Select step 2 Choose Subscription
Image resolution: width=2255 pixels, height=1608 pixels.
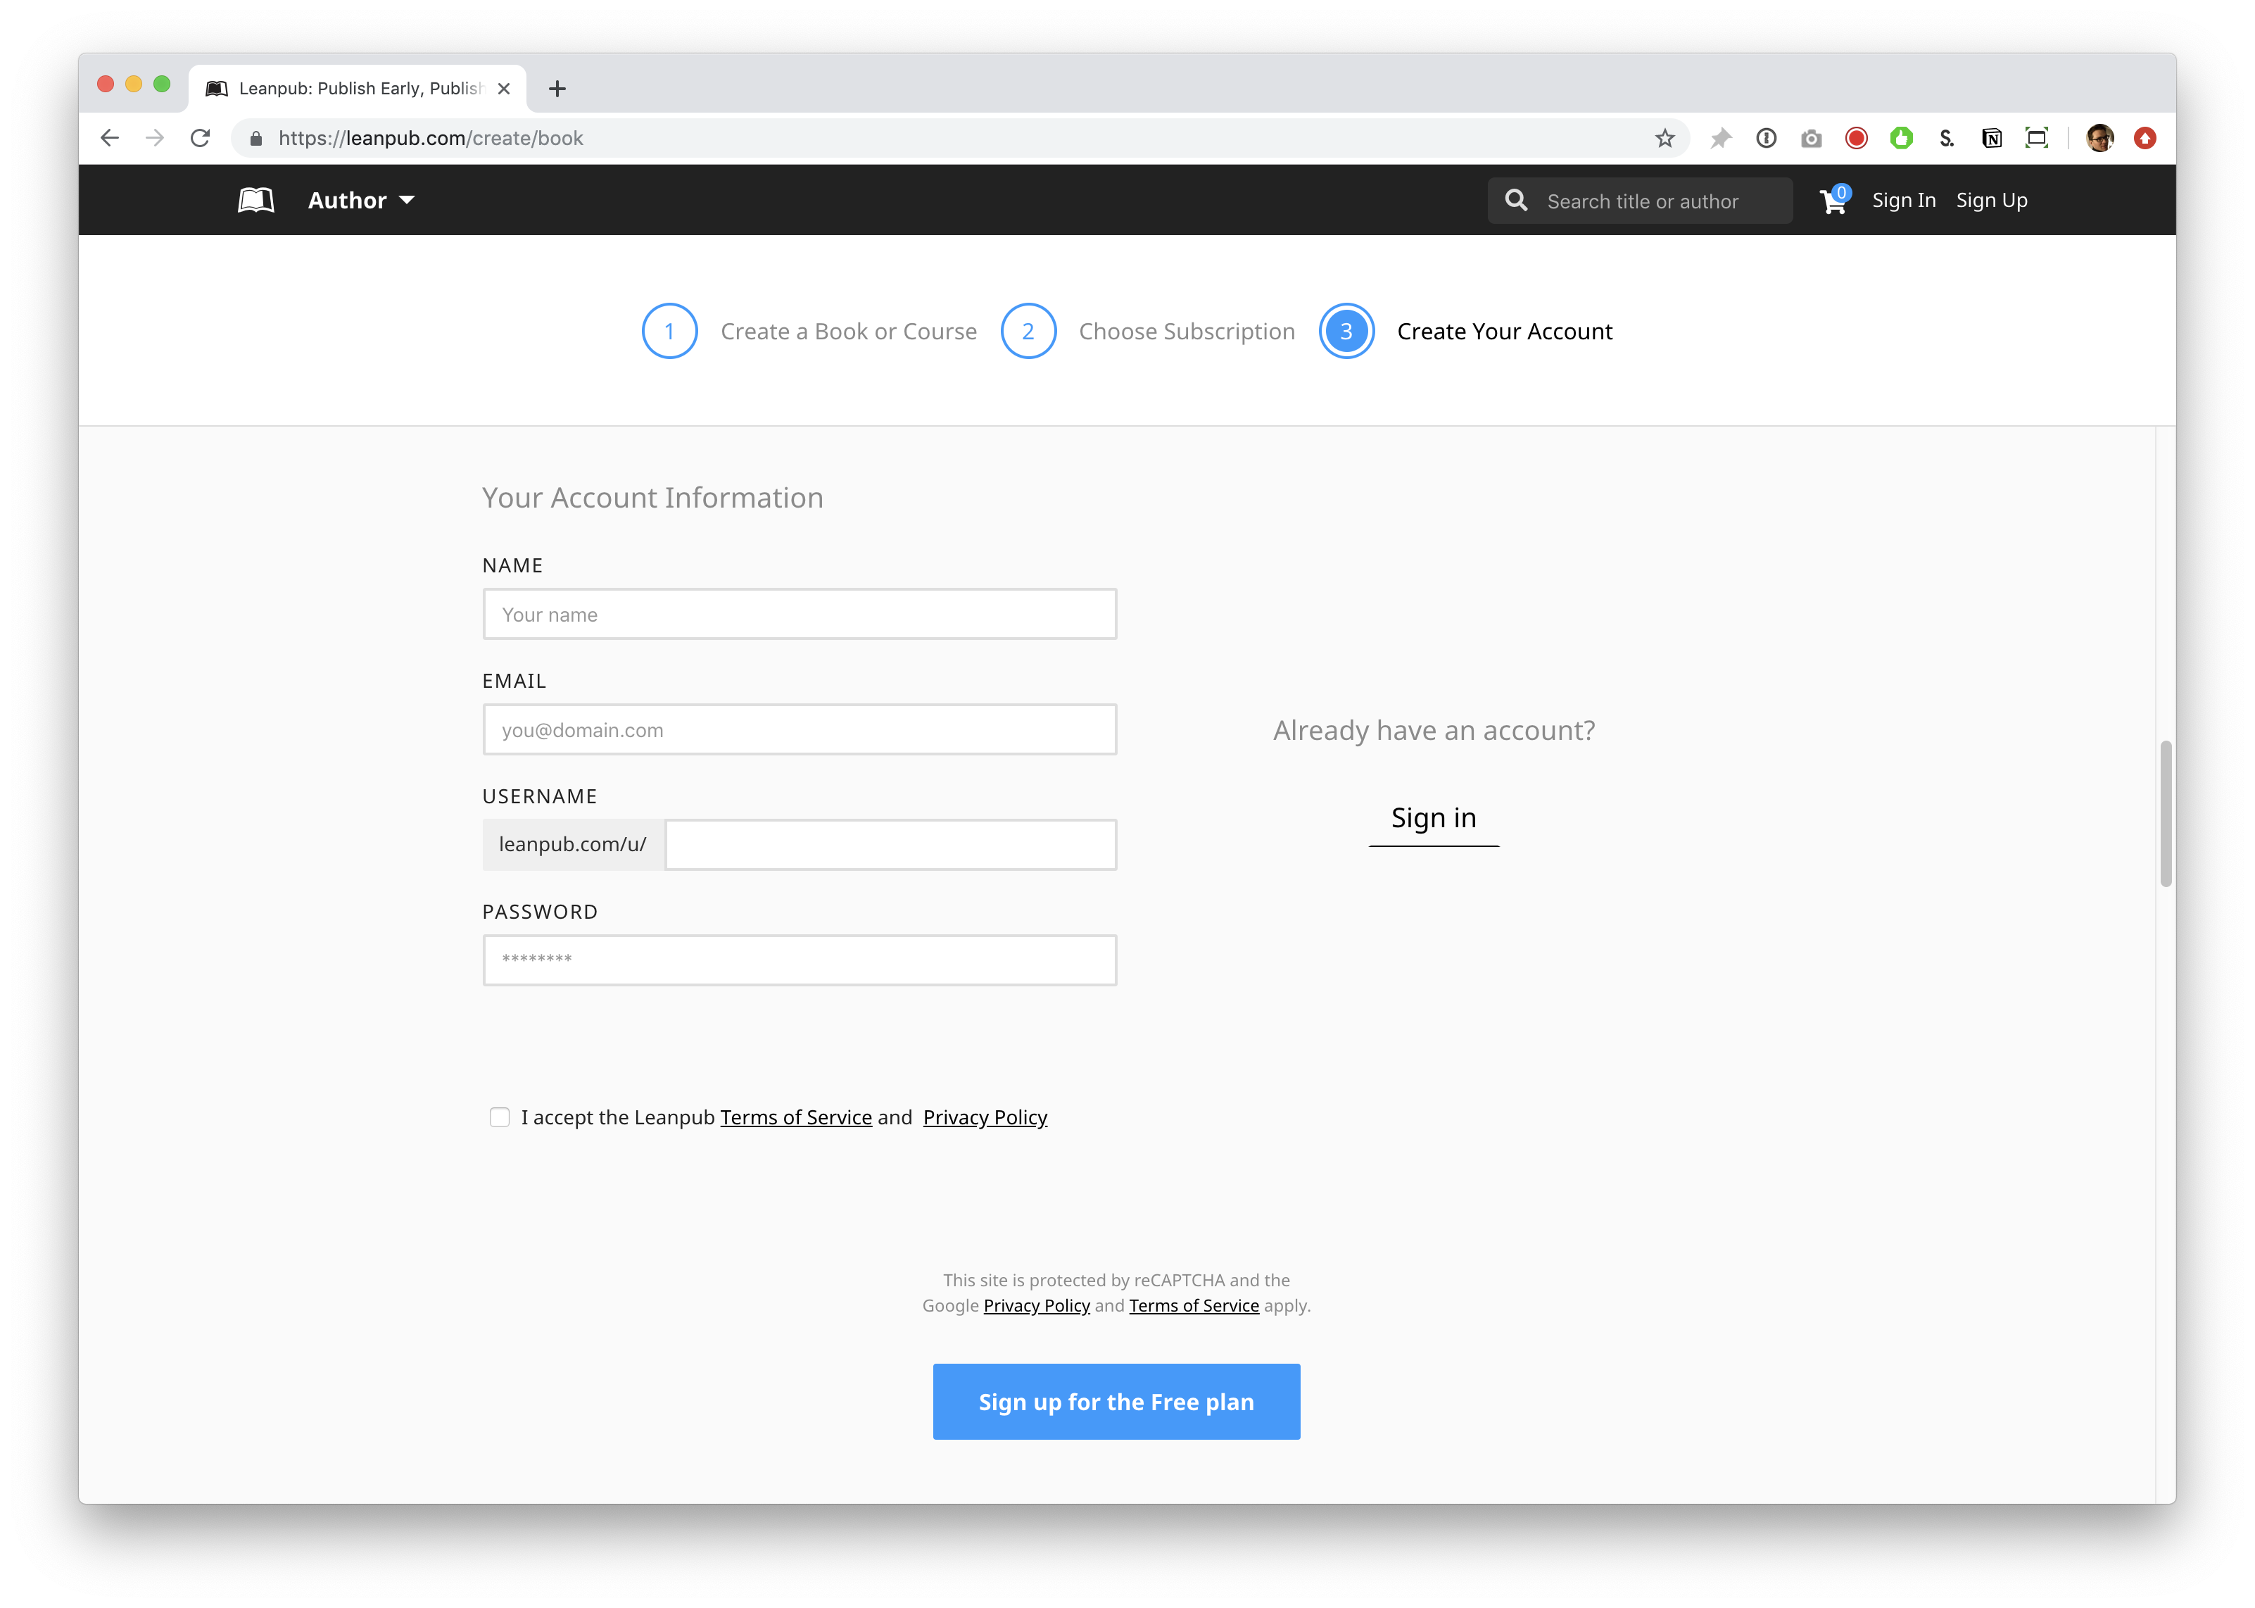pyautogui.click(x=1028, y=332)
